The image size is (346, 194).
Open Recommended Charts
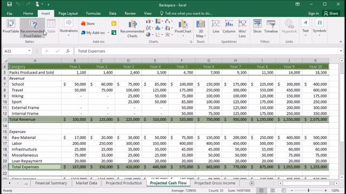(132, 28)
